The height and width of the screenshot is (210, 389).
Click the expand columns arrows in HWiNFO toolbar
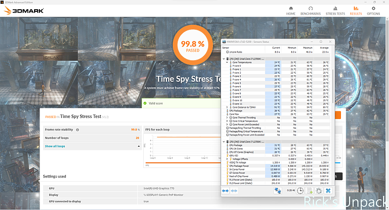(x=225, y=191)
